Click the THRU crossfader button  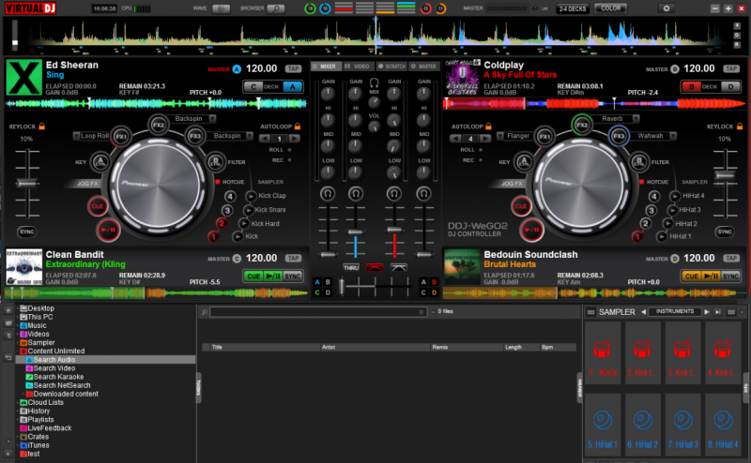pyautogui.click(x=350, y=268)
